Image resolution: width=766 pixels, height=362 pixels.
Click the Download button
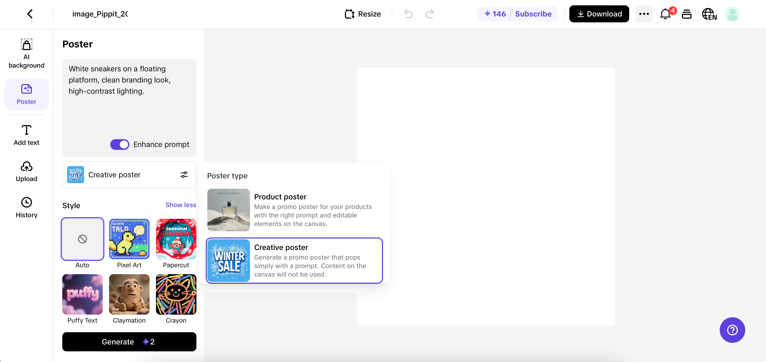click(599, 14)
